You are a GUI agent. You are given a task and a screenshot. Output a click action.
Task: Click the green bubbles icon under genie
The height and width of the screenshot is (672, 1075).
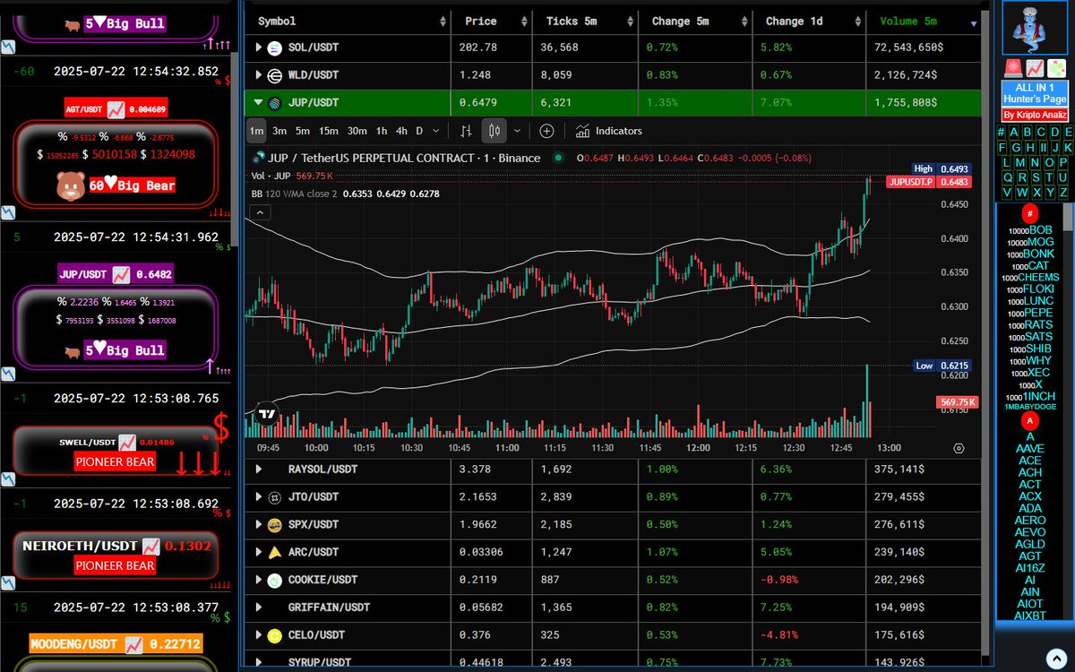click(1057, 68)
